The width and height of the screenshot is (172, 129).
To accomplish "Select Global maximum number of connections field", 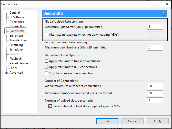I will click(x=155, y=86).
